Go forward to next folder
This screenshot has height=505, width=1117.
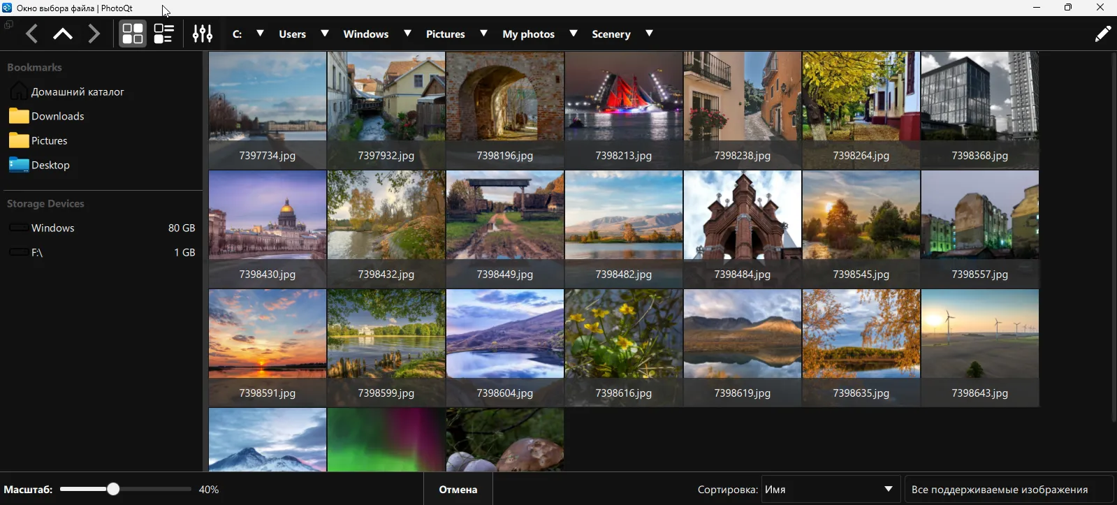click(x=94, y=34)
